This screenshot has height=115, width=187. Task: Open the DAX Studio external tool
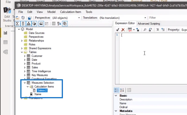click(7, 14)
